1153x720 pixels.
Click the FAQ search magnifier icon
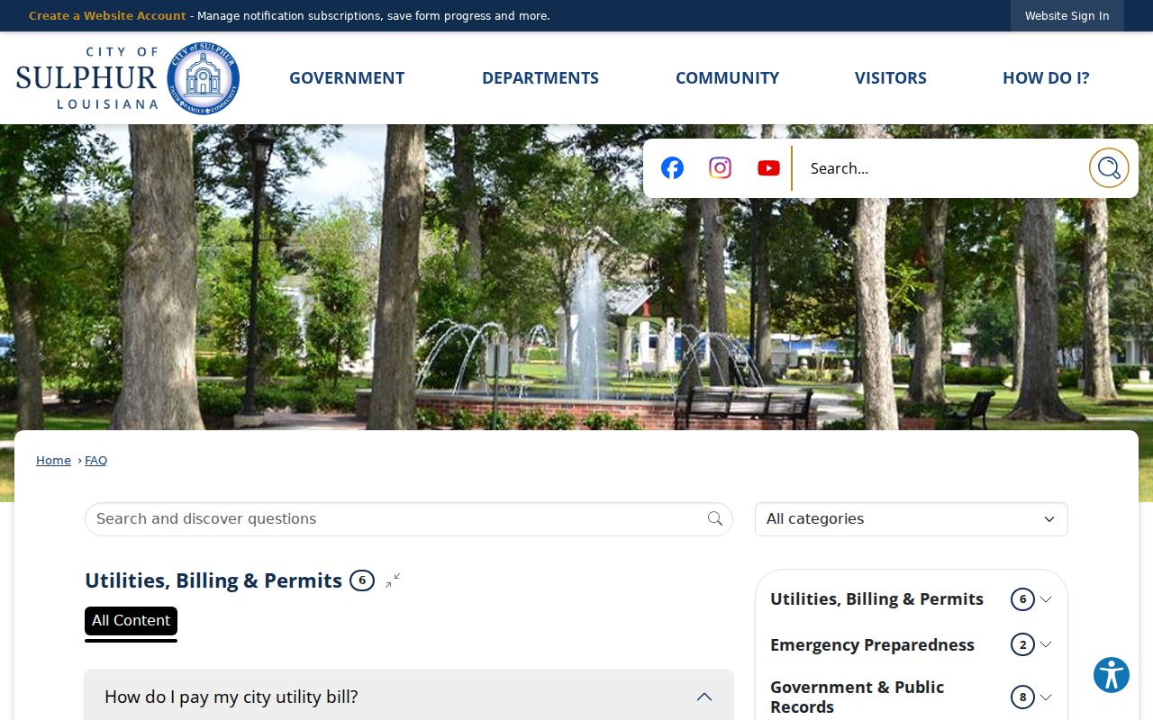715,518
